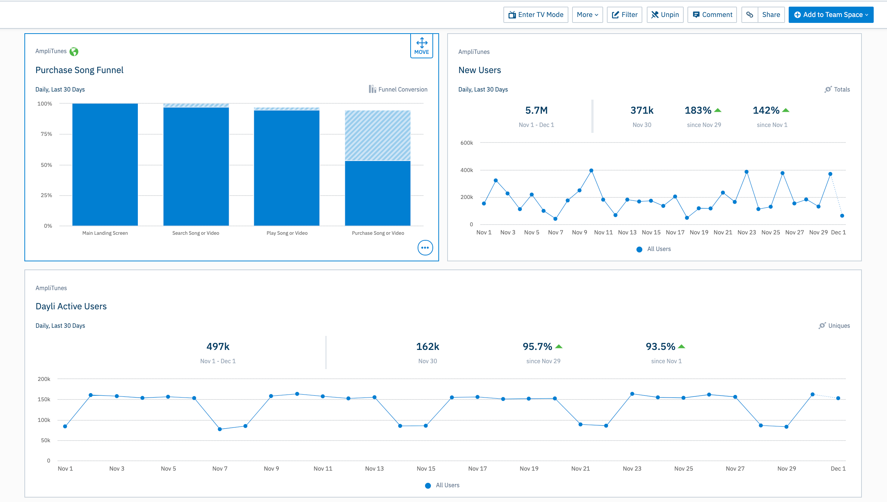This screenshot has width=887, height=502.
Task: Unpin this dashboard
Action: pos(665,15)
